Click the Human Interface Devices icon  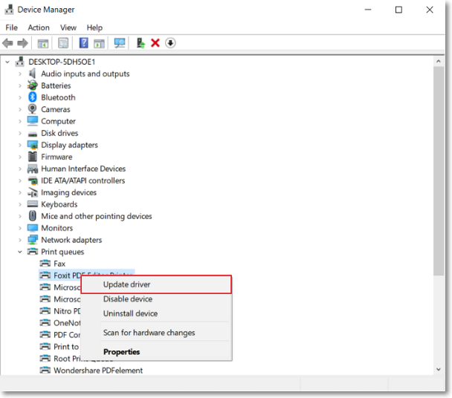coord(32,169)
